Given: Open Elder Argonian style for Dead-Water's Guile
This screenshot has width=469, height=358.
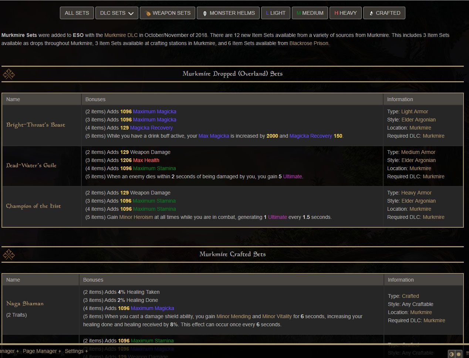Looking at the screenshot, I should (419, 160).
